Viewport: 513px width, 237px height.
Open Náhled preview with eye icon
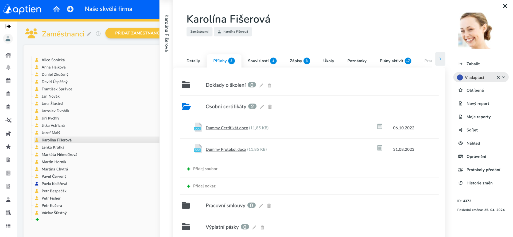click(469, 143)
